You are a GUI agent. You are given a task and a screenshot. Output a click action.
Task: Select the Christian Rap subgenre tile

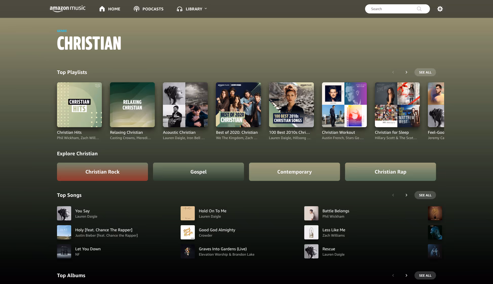390,172
